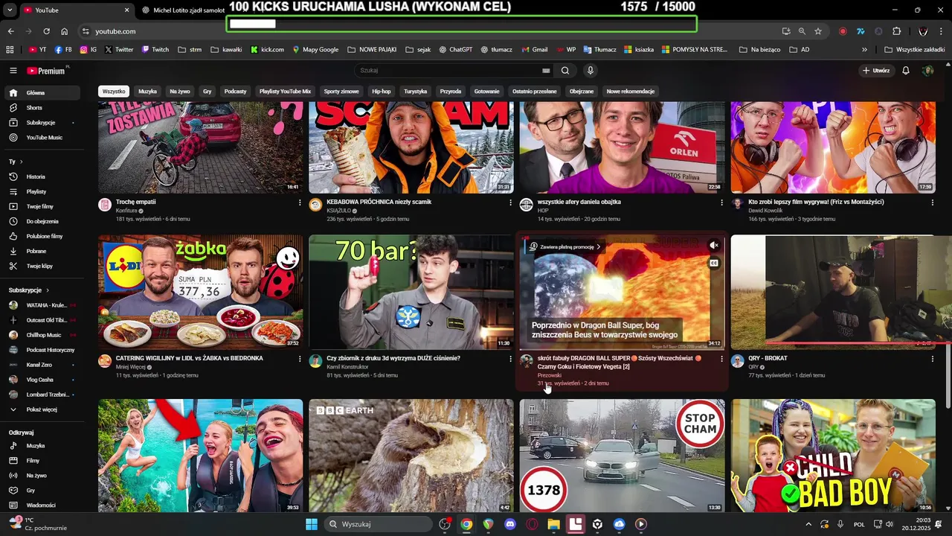Open the Prezowski channel link
The image size is (952, 536).
click(x=550, y=375)
